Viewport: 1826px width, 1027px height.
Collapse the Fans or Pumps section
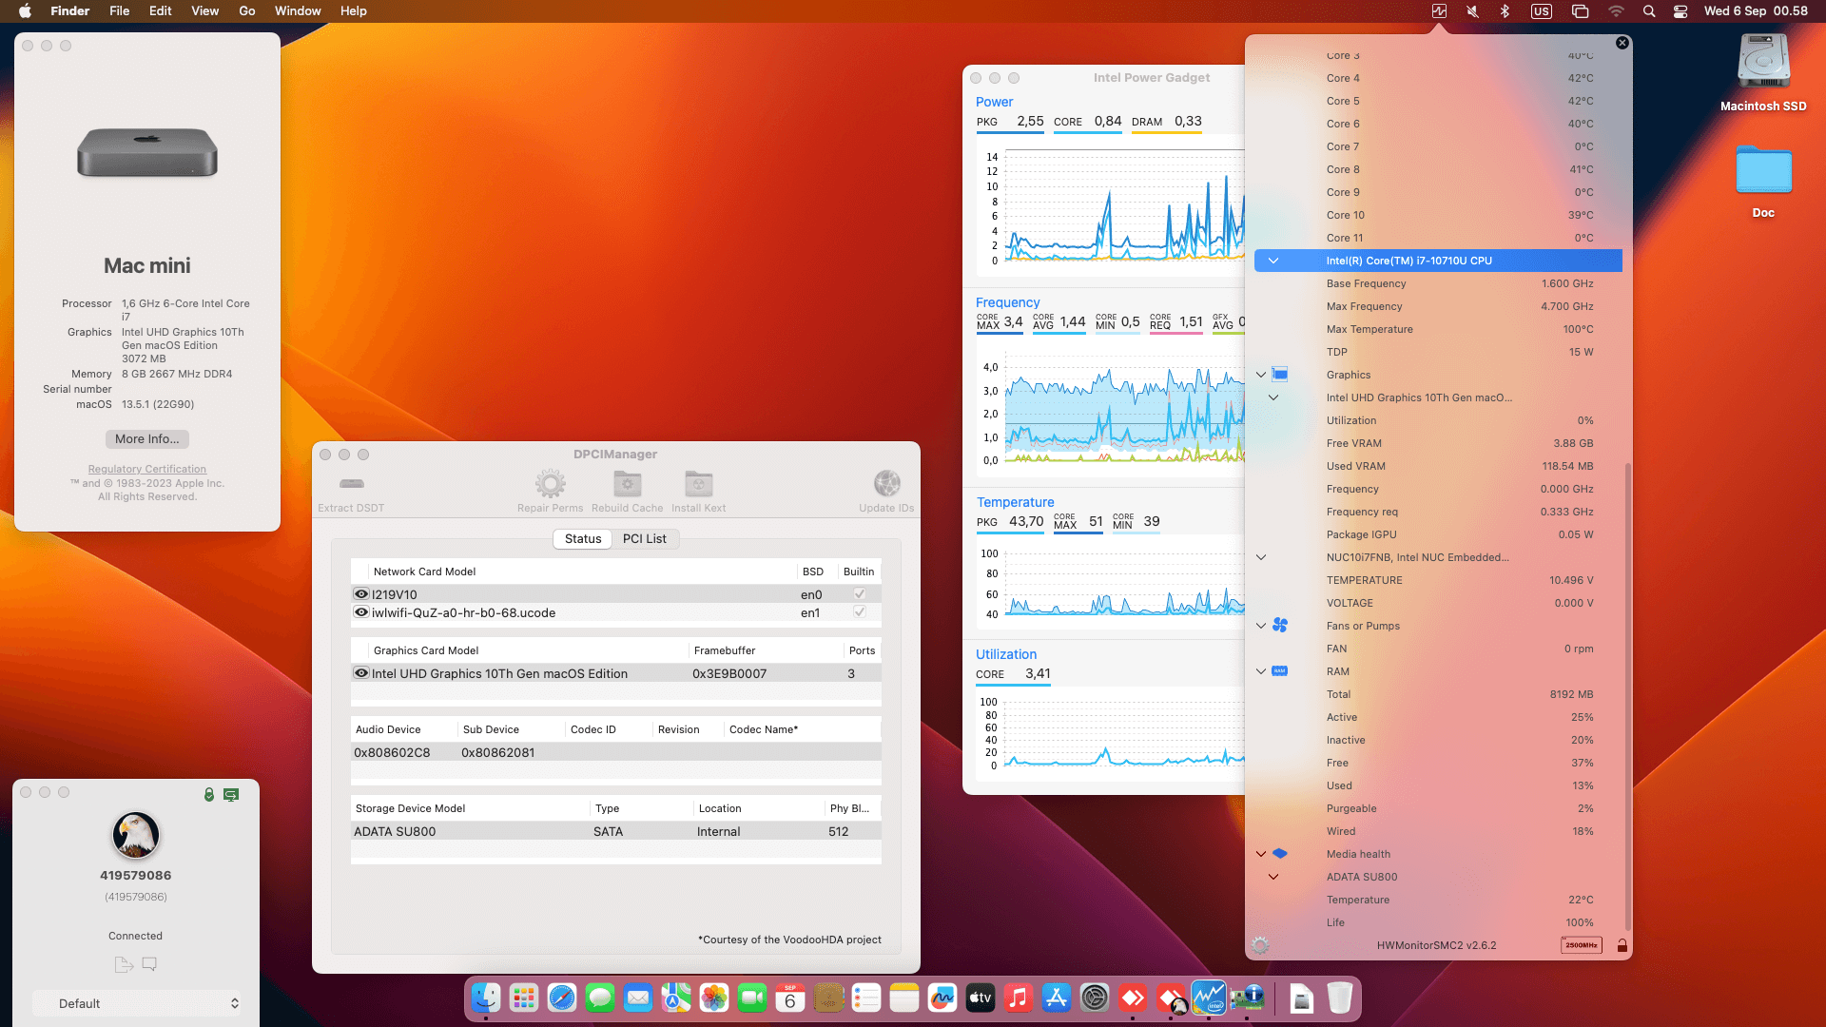[x=1261, y=626]
